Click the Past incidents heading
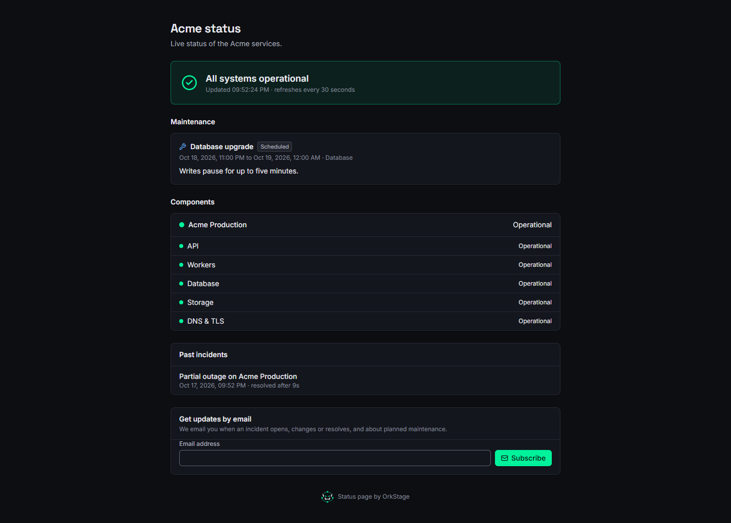Screen dimensions: 731x523 [x=203, y=355]
